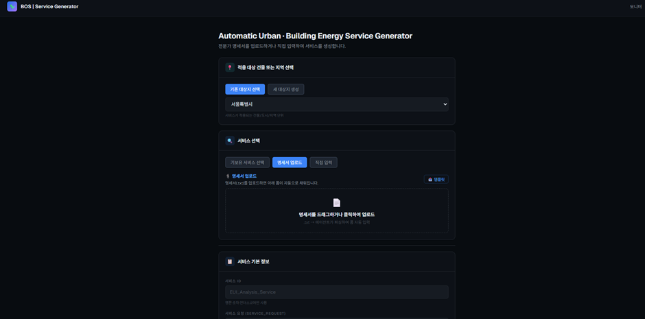Click the document icon in upload area
Image resolution: width=645 pixels, height=319 pixels.
(x=336, y=202)
